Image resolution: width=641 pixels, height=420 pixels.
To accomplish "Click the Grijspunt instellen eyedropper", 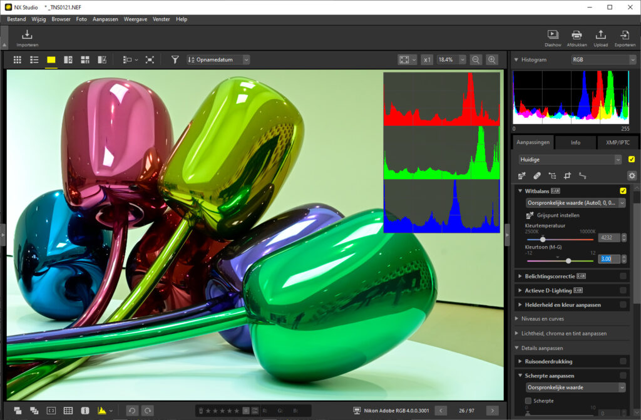I will click(x=530, y=215).
